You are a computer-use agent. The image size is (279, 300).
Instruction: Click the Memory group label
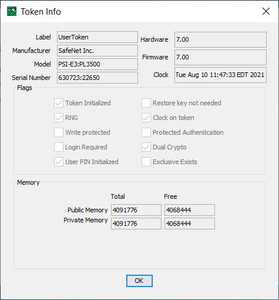28,182
